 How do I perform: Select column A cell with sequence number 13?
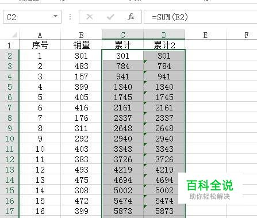pyautogui.click(x=40, y=180)
